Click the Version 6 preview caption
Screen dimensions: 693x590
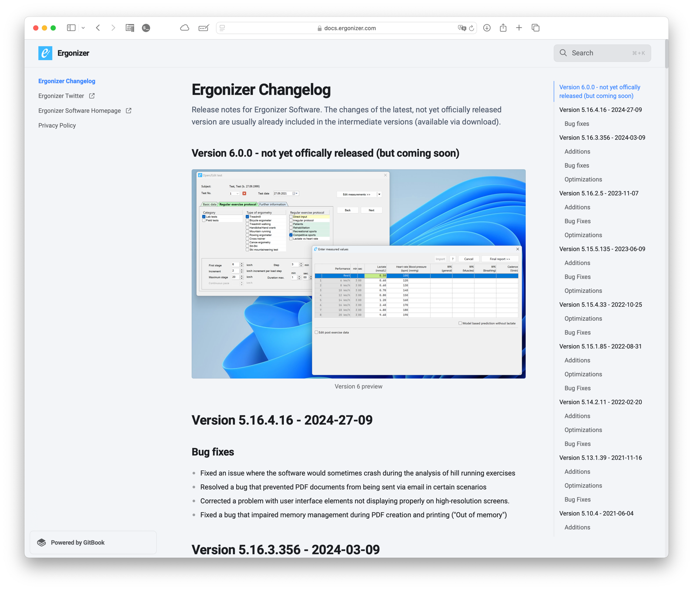[x=358, y=386]
